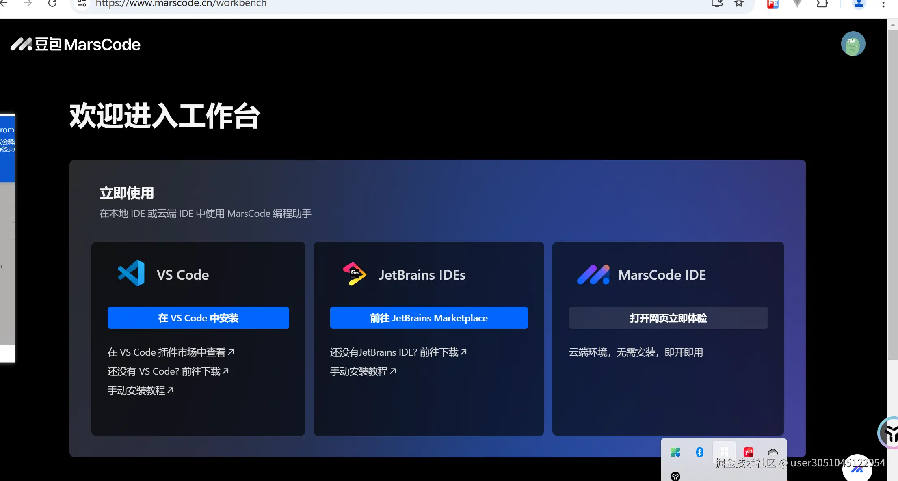Open 在 VS Code 插件市场中查看 link

[170, 352]
